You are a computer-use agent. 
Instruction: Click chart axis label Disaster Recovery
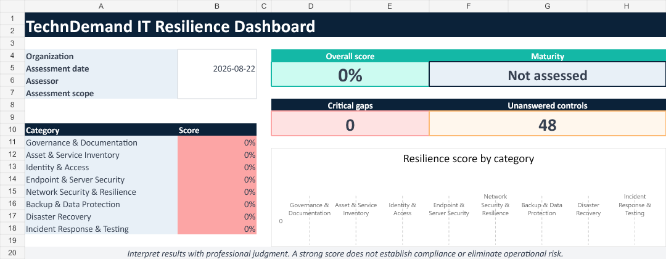tap(588, 209)
